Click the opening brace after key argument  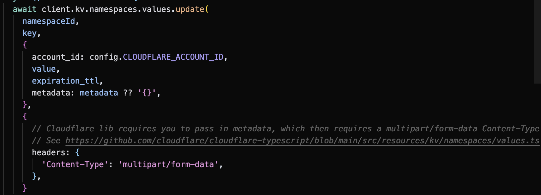[x=25, y=45]
